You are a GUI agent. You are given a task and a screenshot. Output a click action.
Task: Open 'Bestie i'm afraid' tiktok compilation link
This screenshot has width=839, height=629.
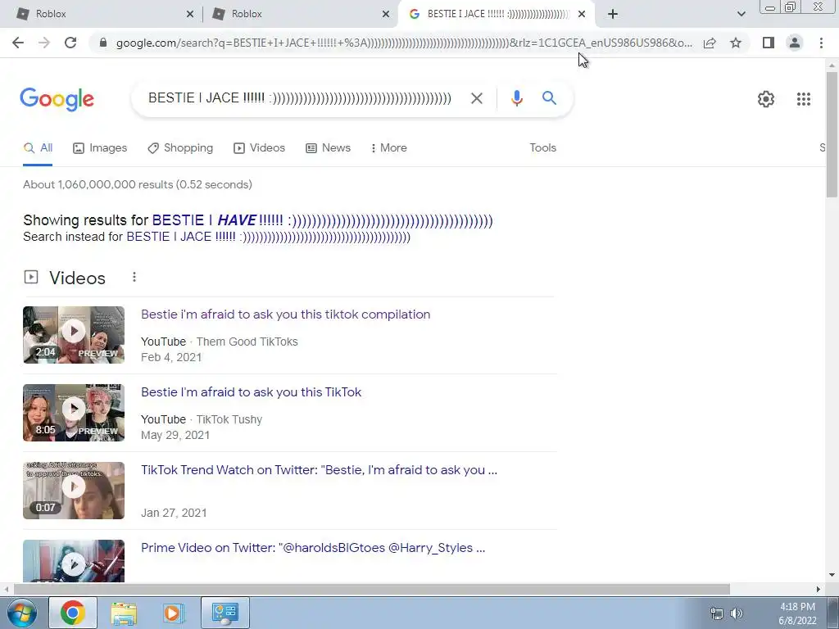[286, 314]
